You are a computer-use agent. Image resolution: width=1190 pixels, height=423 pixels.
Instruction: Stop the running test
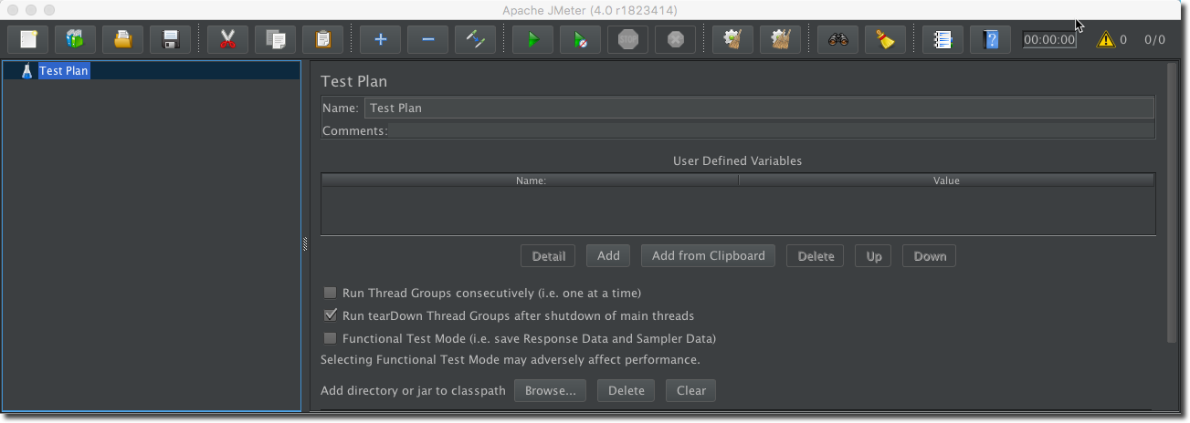pos(627,39)
